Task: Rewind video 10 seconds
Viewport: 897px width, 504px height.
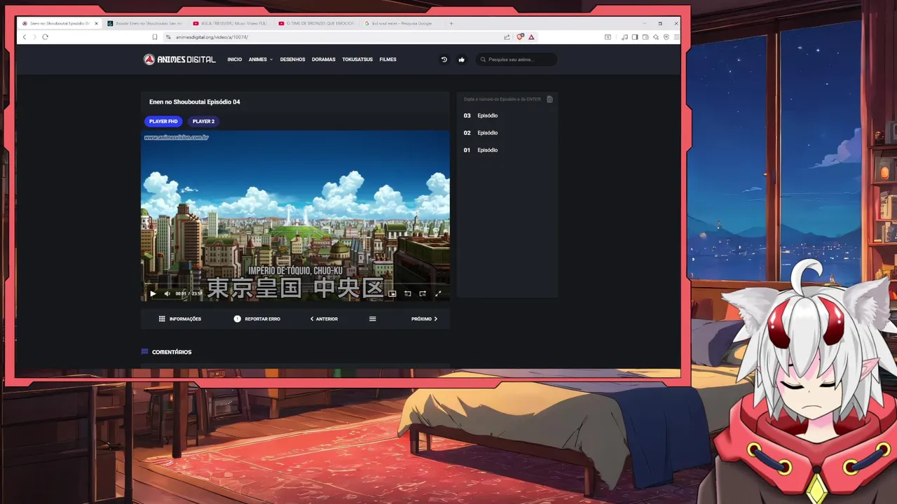Action: [408, 294]
